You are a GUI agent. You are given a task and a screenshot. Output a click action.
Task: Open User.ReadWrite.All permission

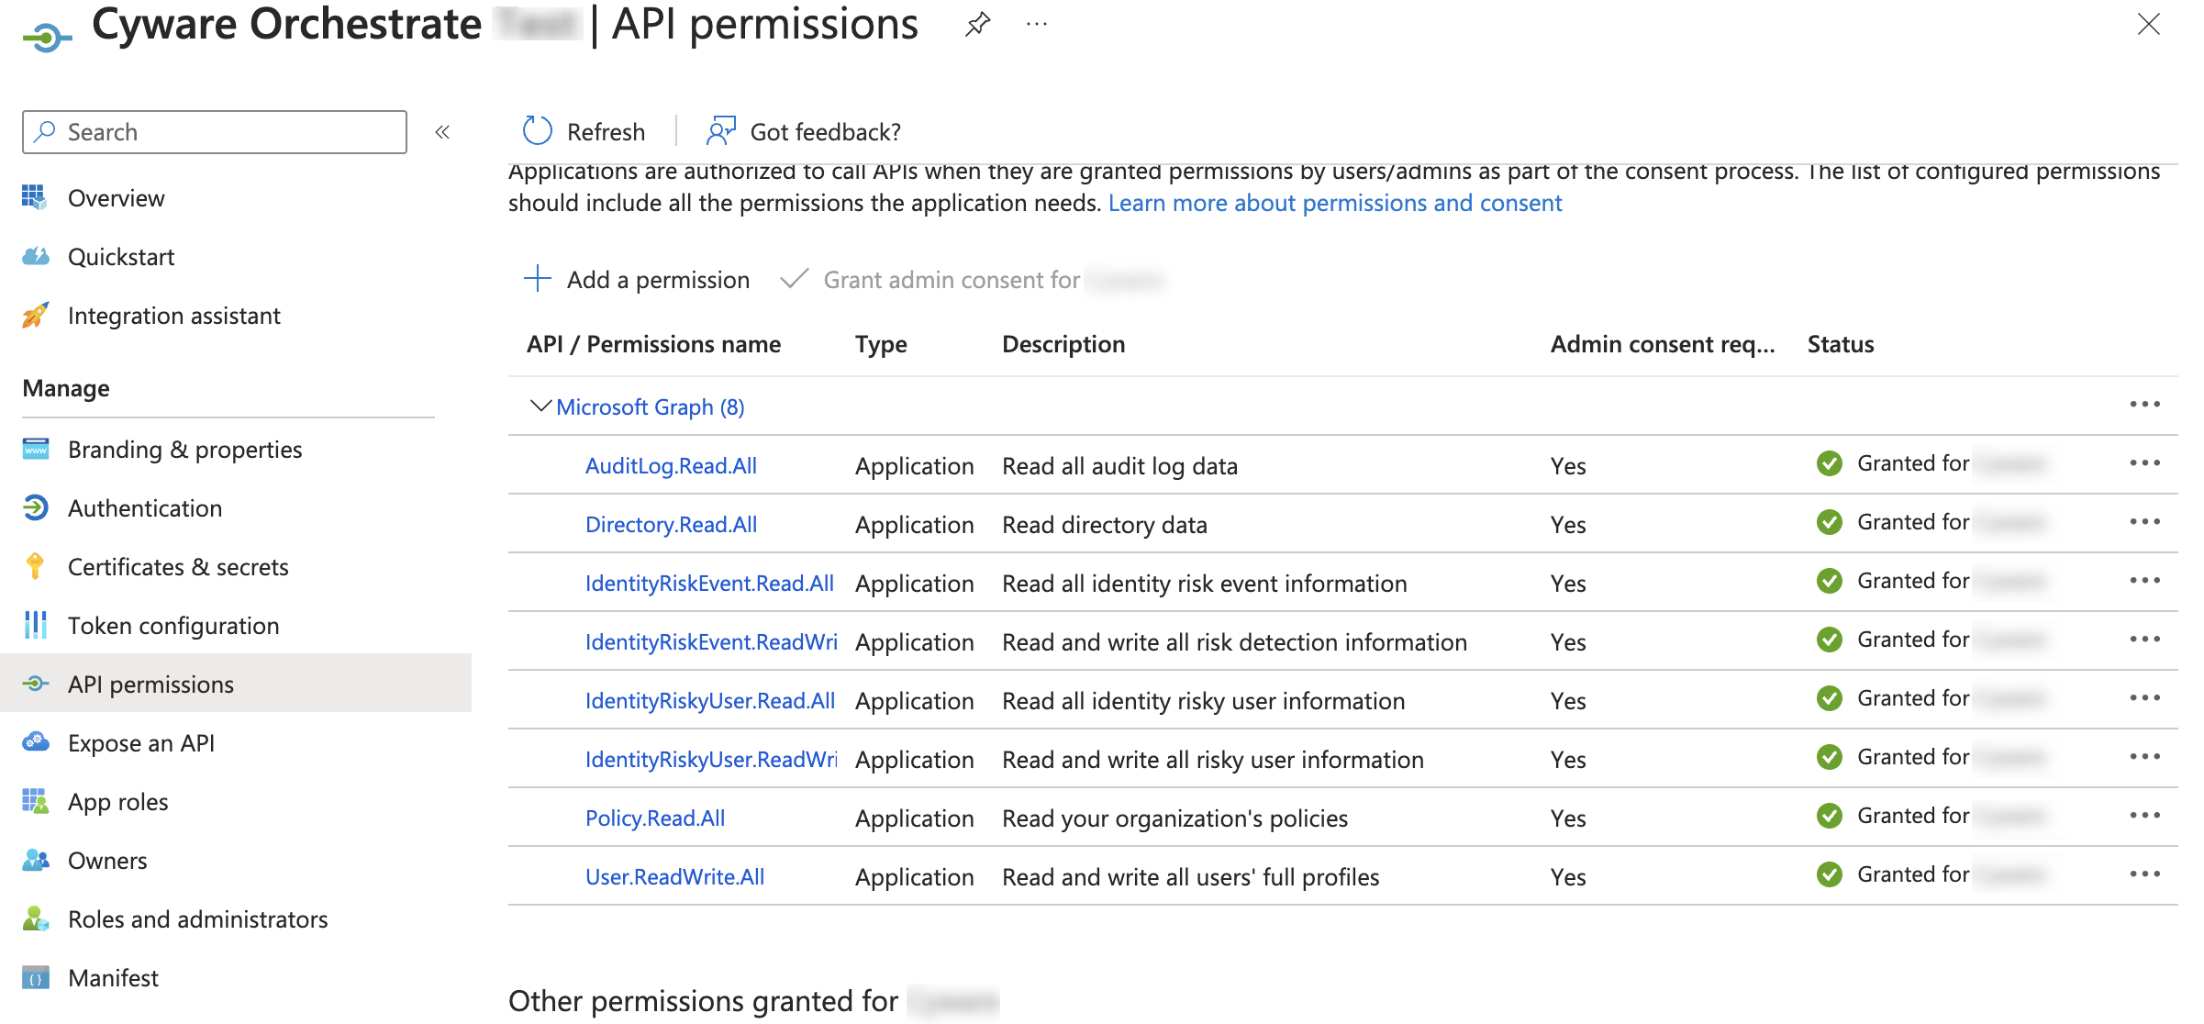click(x=674, y=877)
